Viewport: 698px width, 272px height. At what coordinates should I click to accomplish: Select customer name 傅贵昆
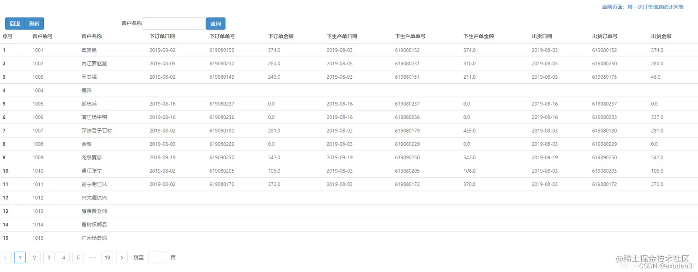pyautogui.click(x=89, y=50)
